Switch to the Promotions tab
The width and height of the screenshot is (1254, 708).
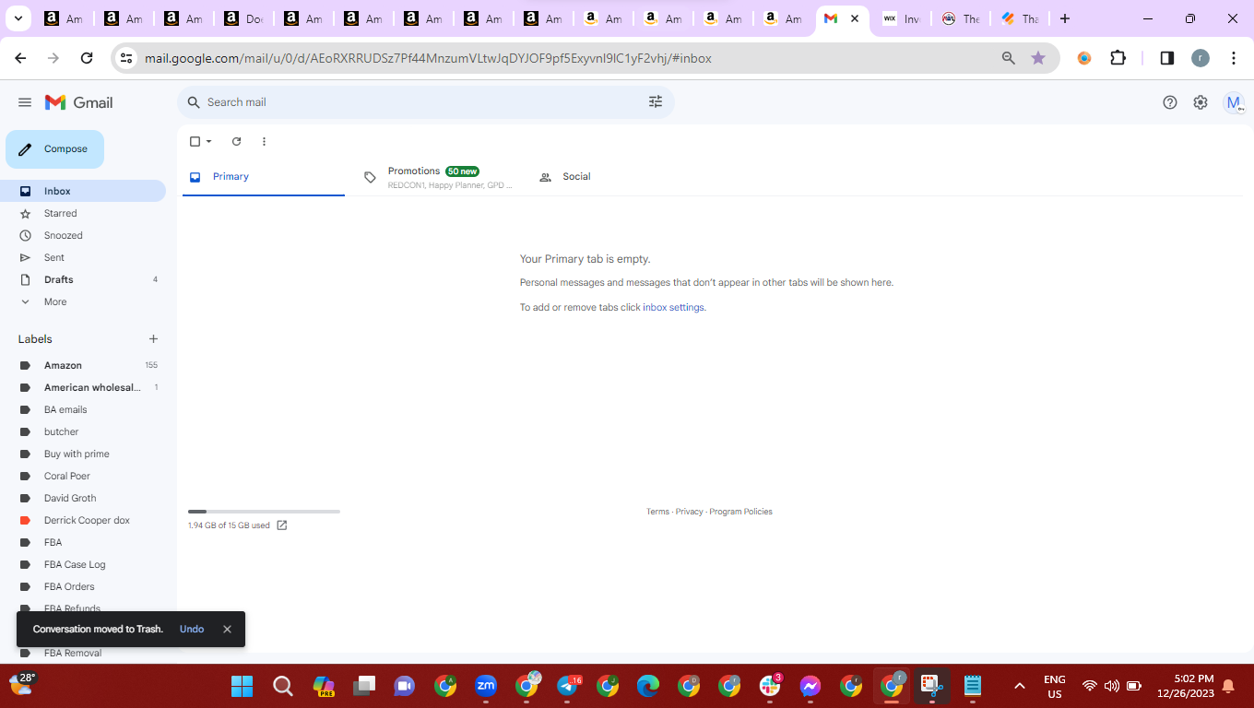439,177
